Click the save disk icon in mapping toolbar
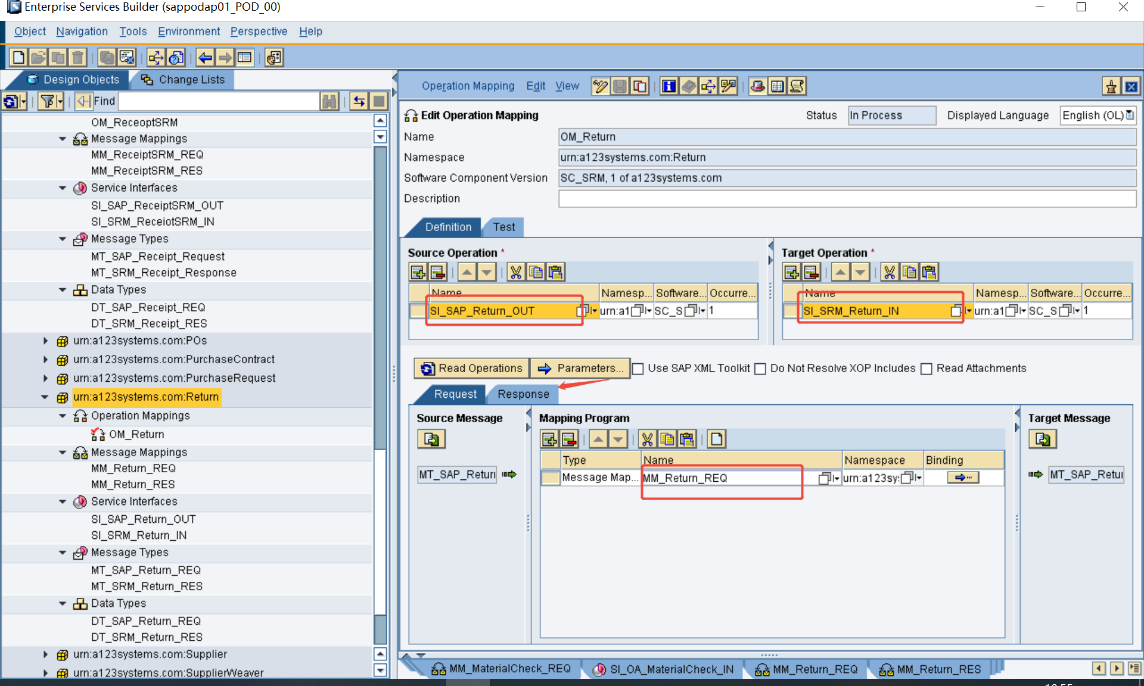The image size is (1144, 686). 620,86
